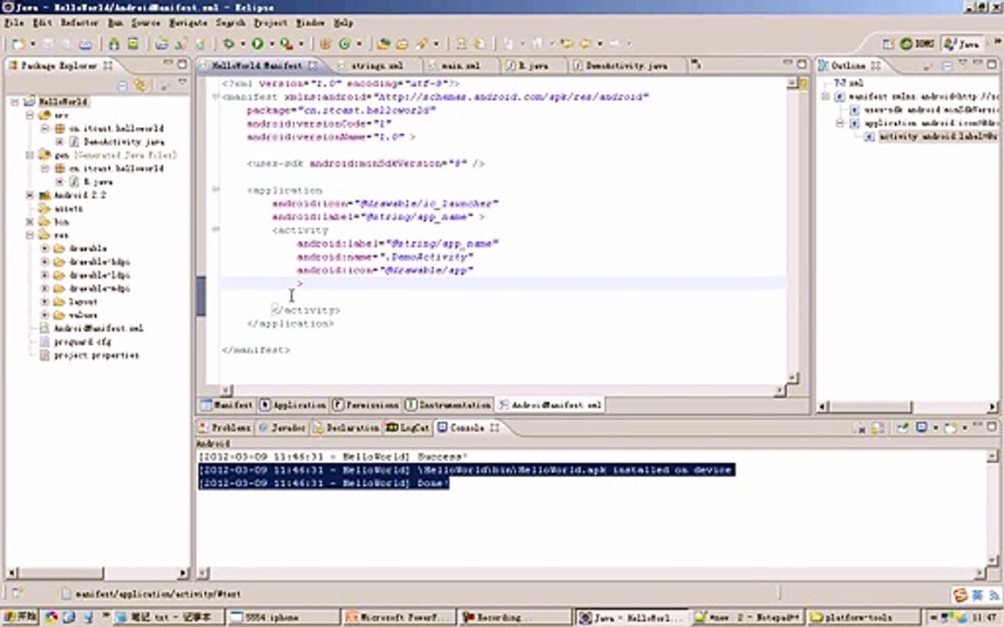Open Microsoft PowerPoint taskbar item
The width and height of the screenshot is (1004, 627).
397,617
